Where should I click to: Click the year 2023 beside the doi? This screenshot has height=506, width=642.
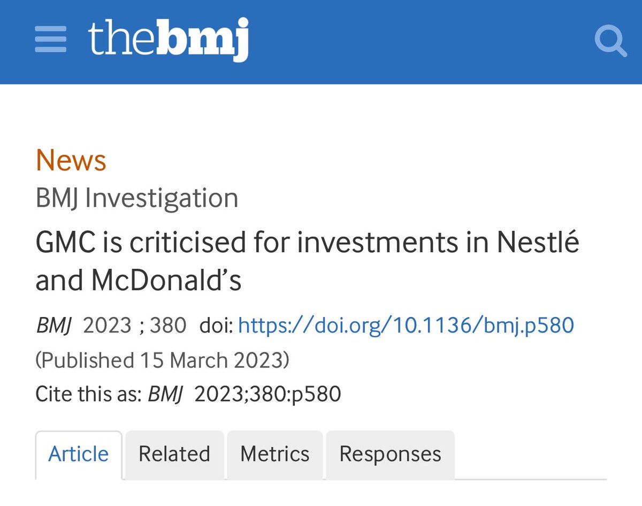click(x=107, y=325)
